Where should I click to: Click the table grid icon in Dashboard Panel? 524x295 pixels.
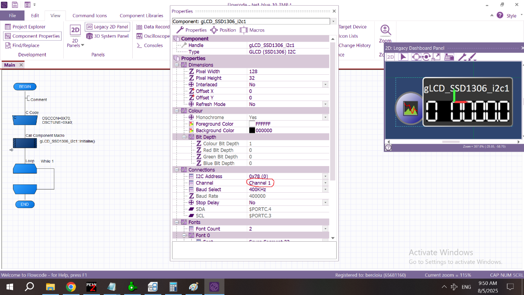pos(449,57)
